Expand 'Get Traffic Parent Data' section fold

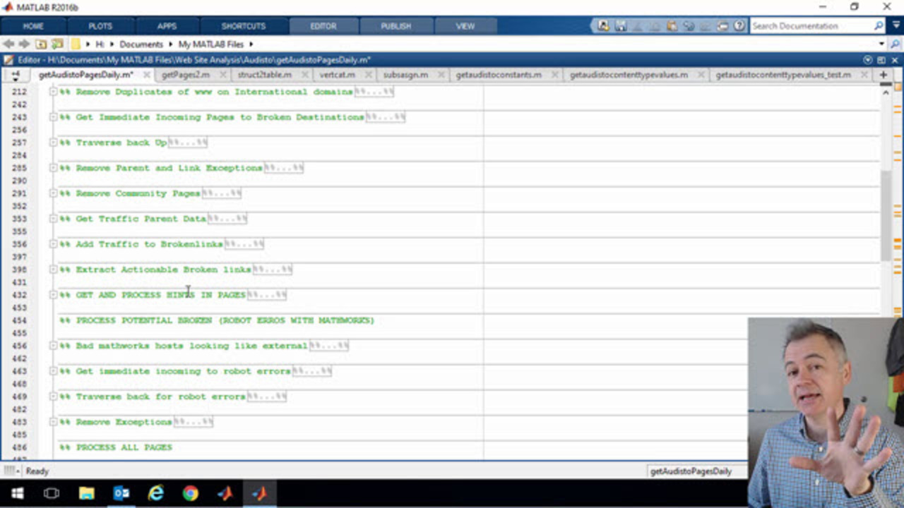pos(53,219)
